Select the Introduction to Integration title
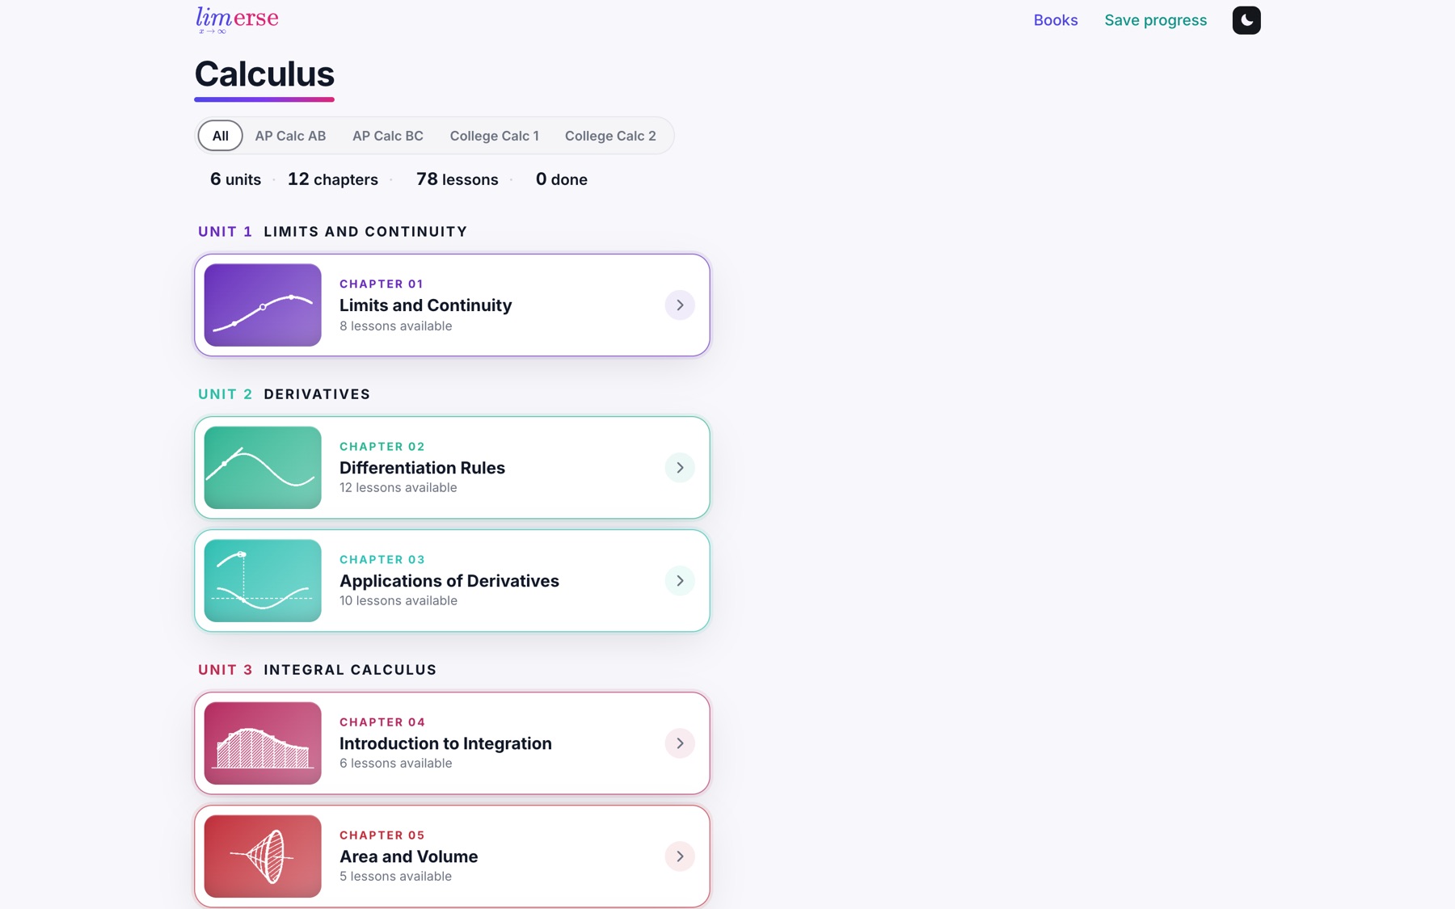Viewport: 1455px width, 909px height. pos(445,743)
